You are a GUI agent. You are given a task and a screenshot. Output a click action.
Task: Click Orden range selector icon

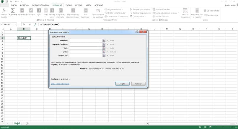(x=104, y=52)
